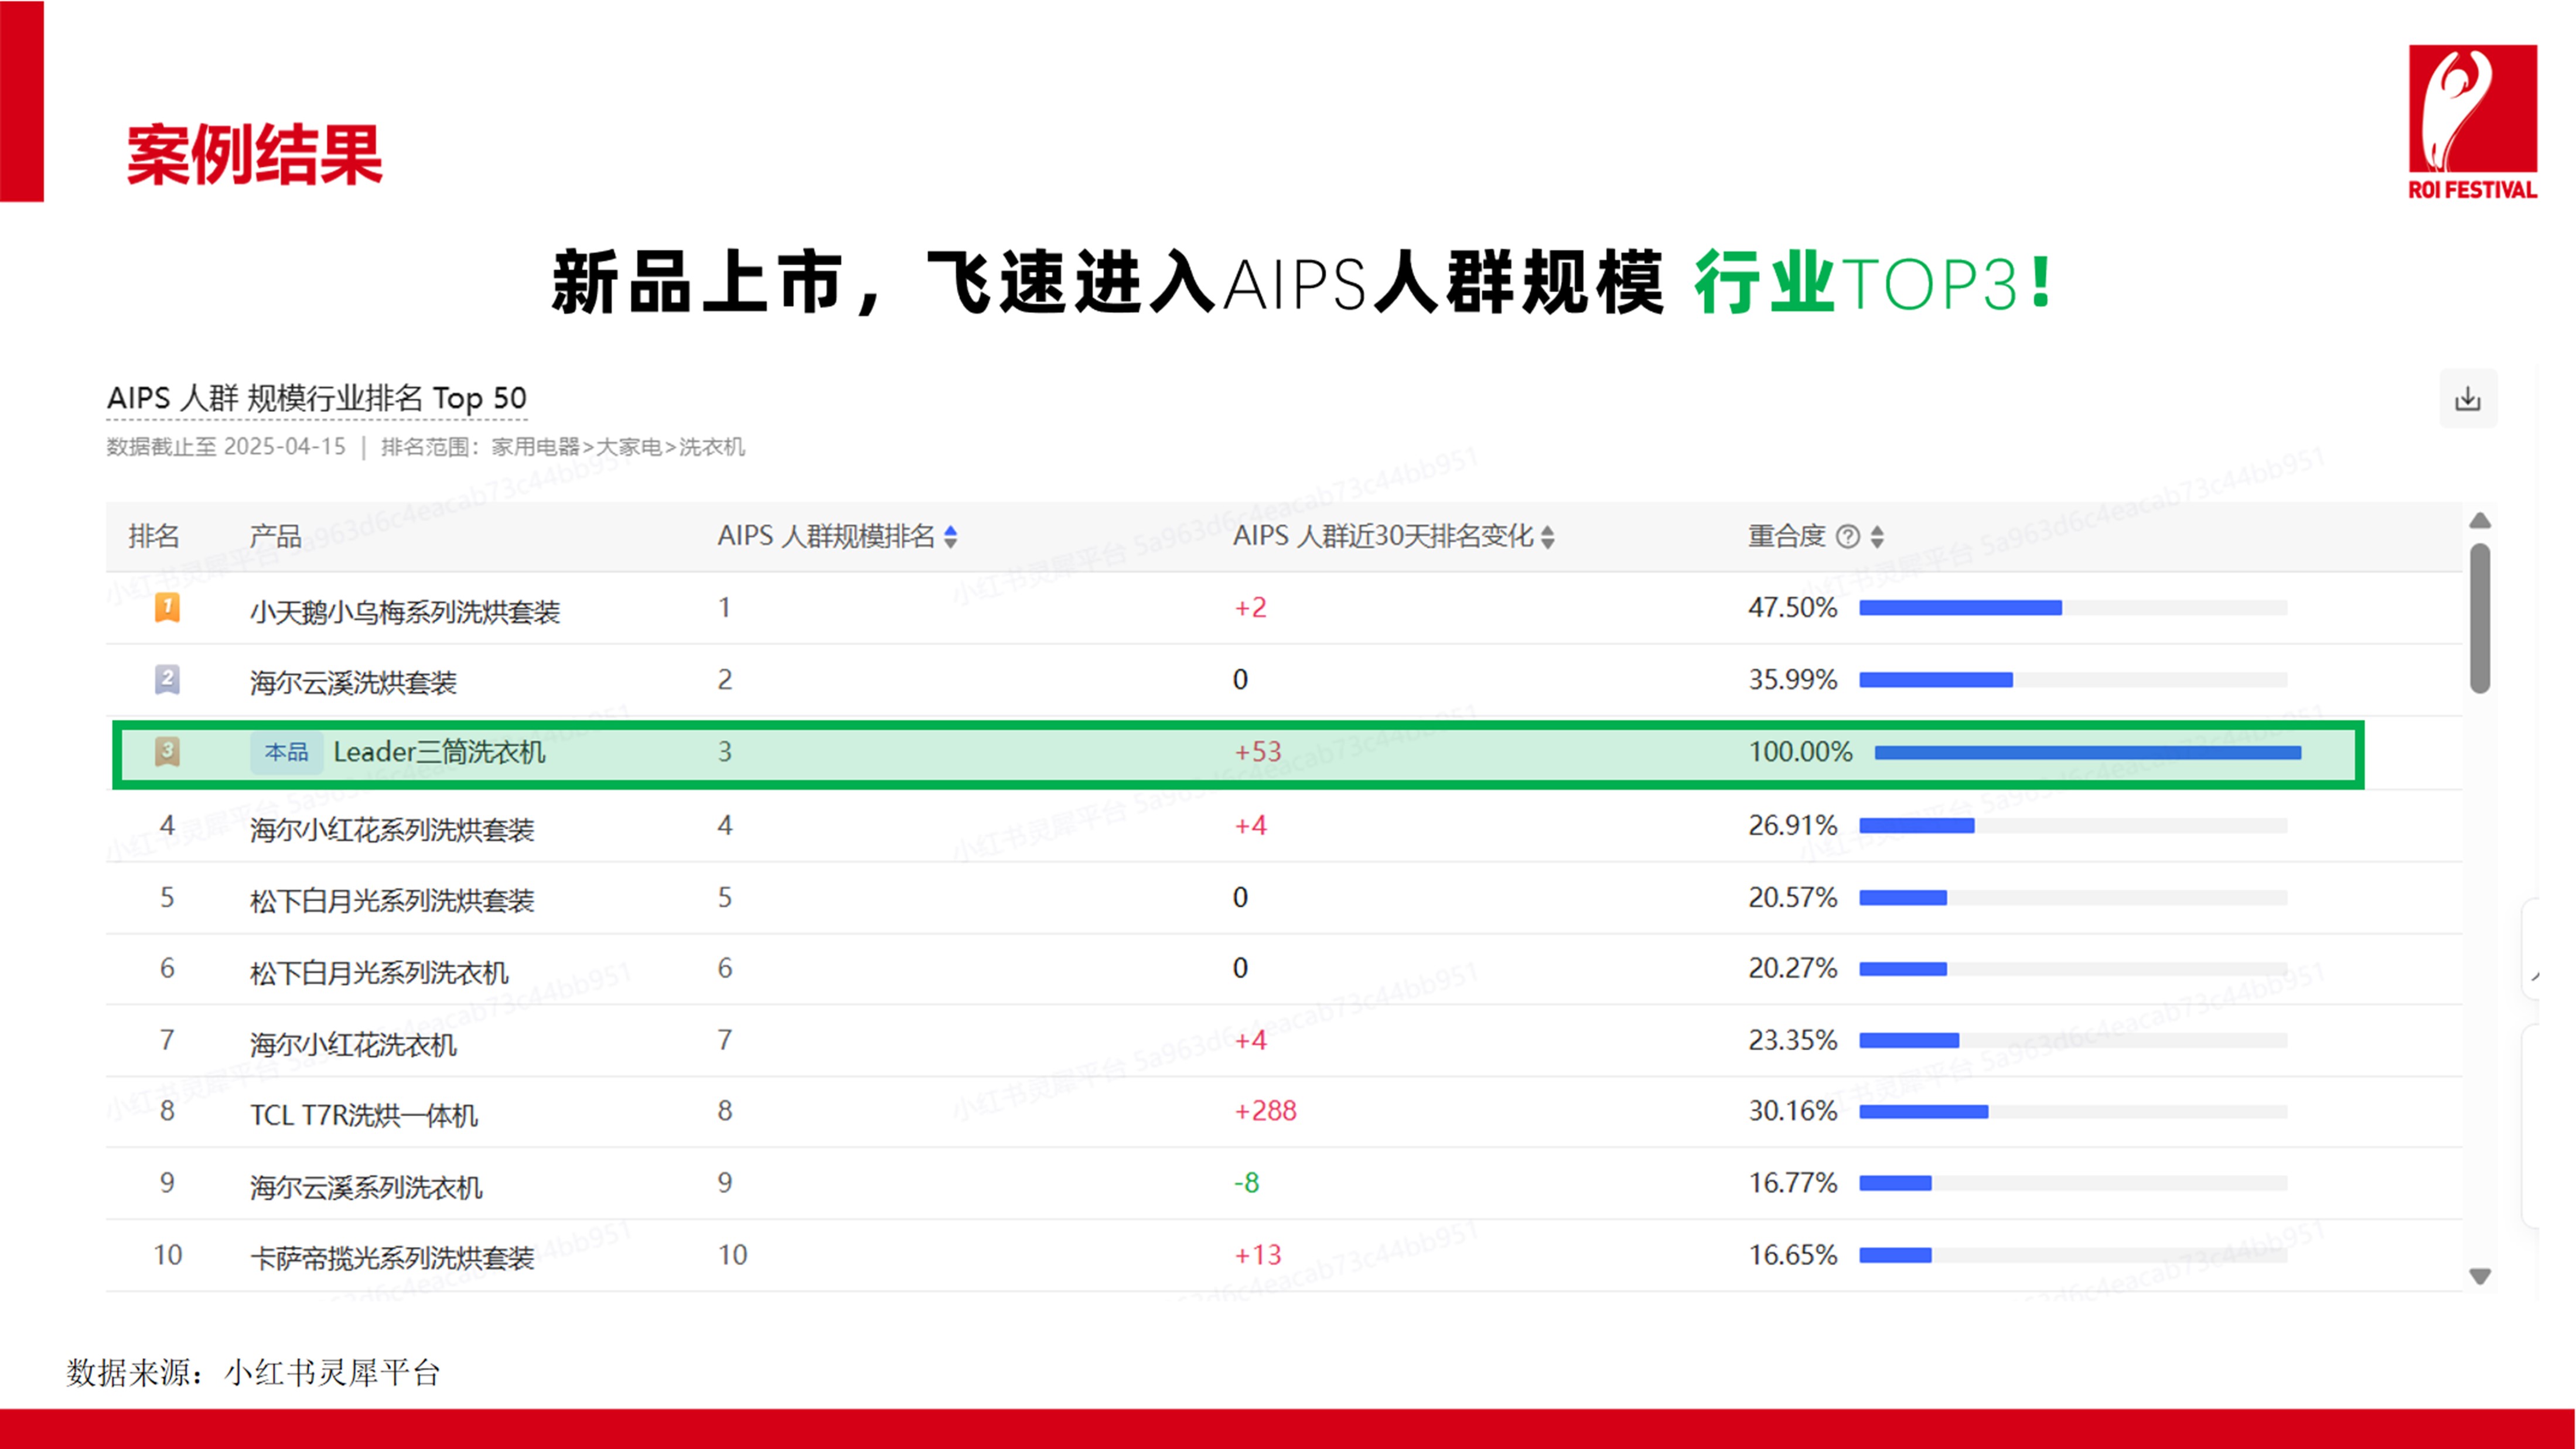Click the question mark help icon beside 重合度
Image resolution: width=2576 pixels, height=1449 pixels.
coord(1848,537)
